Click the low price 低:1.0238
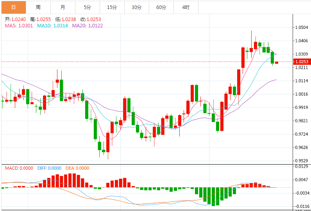Viewport: 311px width, 211px height. pos(66,20)
